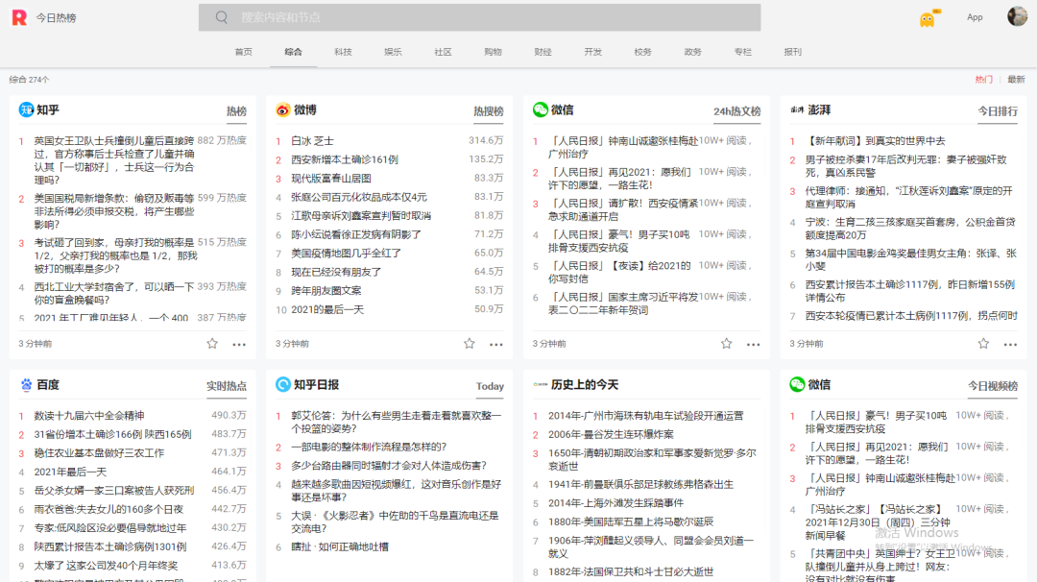Go to the 首页 tab
This screenshot has width=1037, height=582.
(243, 52)
